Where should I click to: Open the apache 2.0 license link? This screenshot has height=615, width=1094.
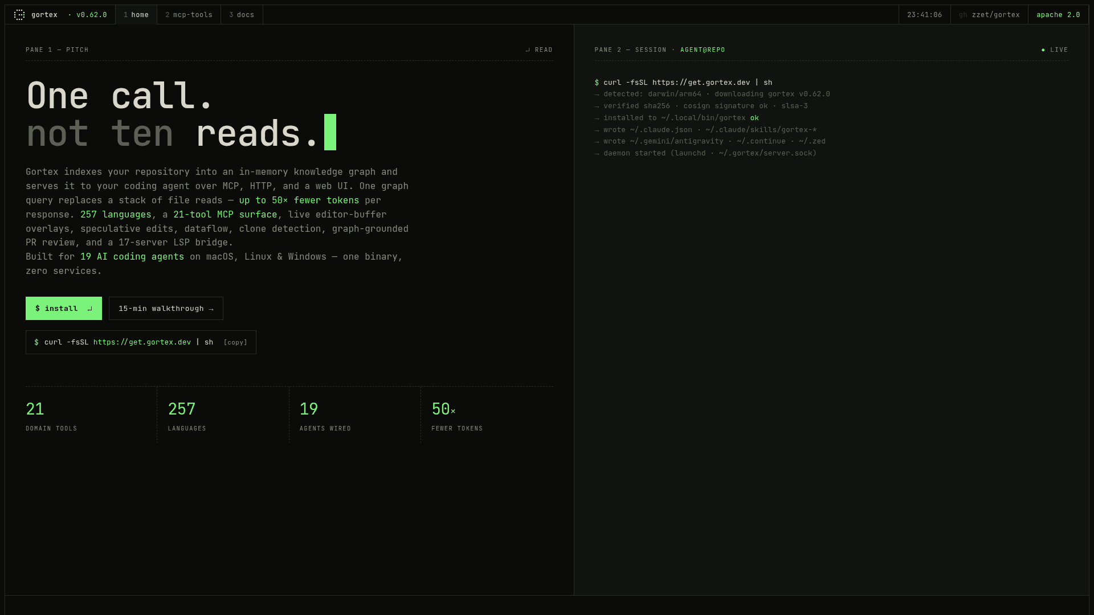(1058, 15)
